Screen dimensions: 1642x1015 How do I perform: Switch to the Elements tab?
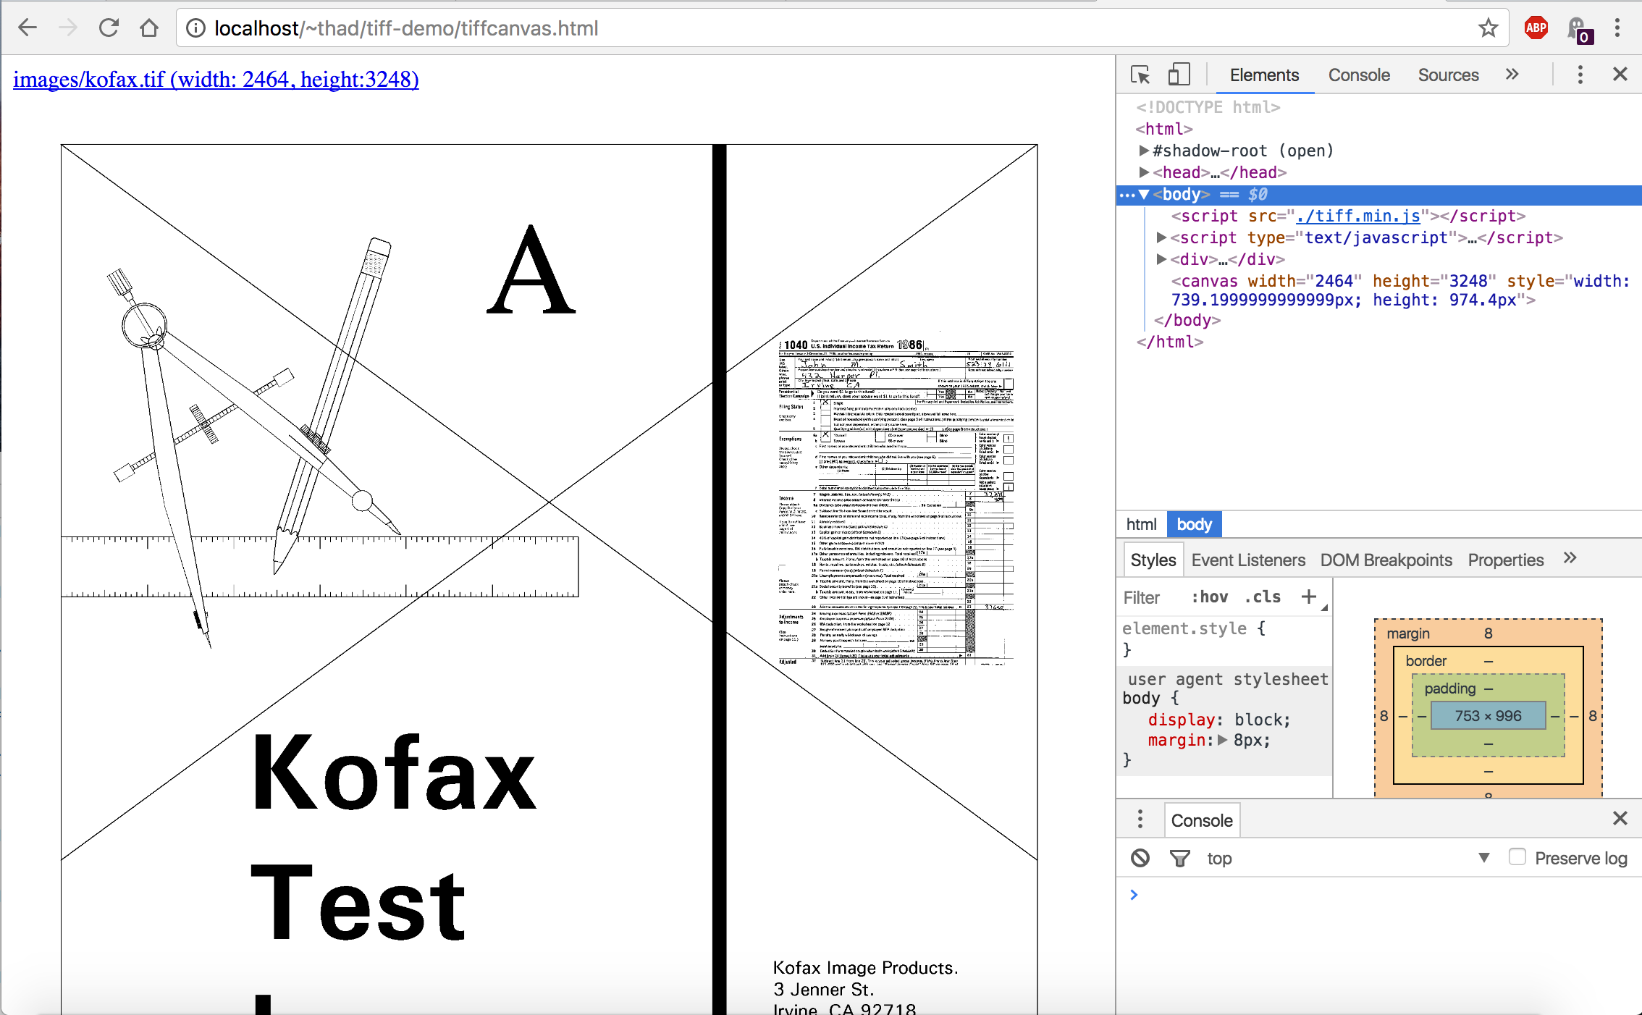click(x=1264, y=75)
